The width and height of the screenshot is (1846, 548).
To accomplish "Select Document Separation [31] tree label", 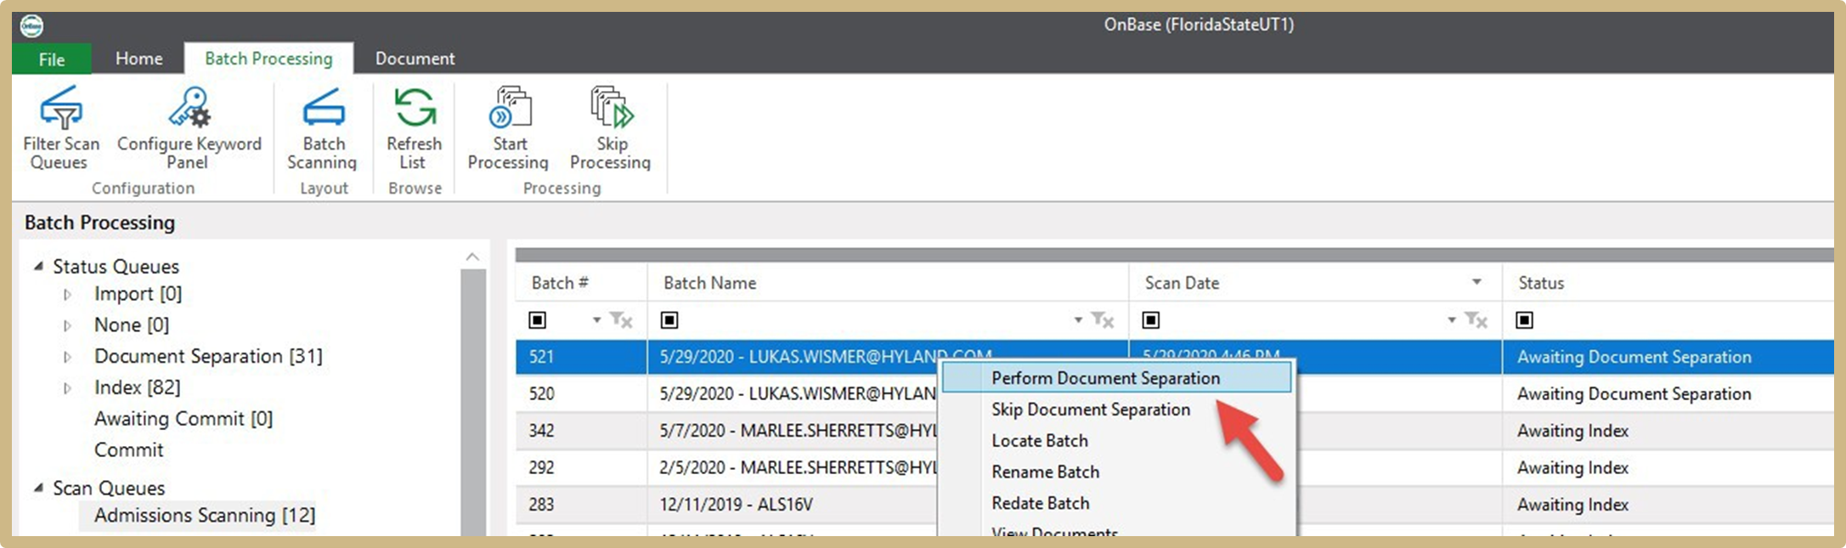I will [208, 357].
